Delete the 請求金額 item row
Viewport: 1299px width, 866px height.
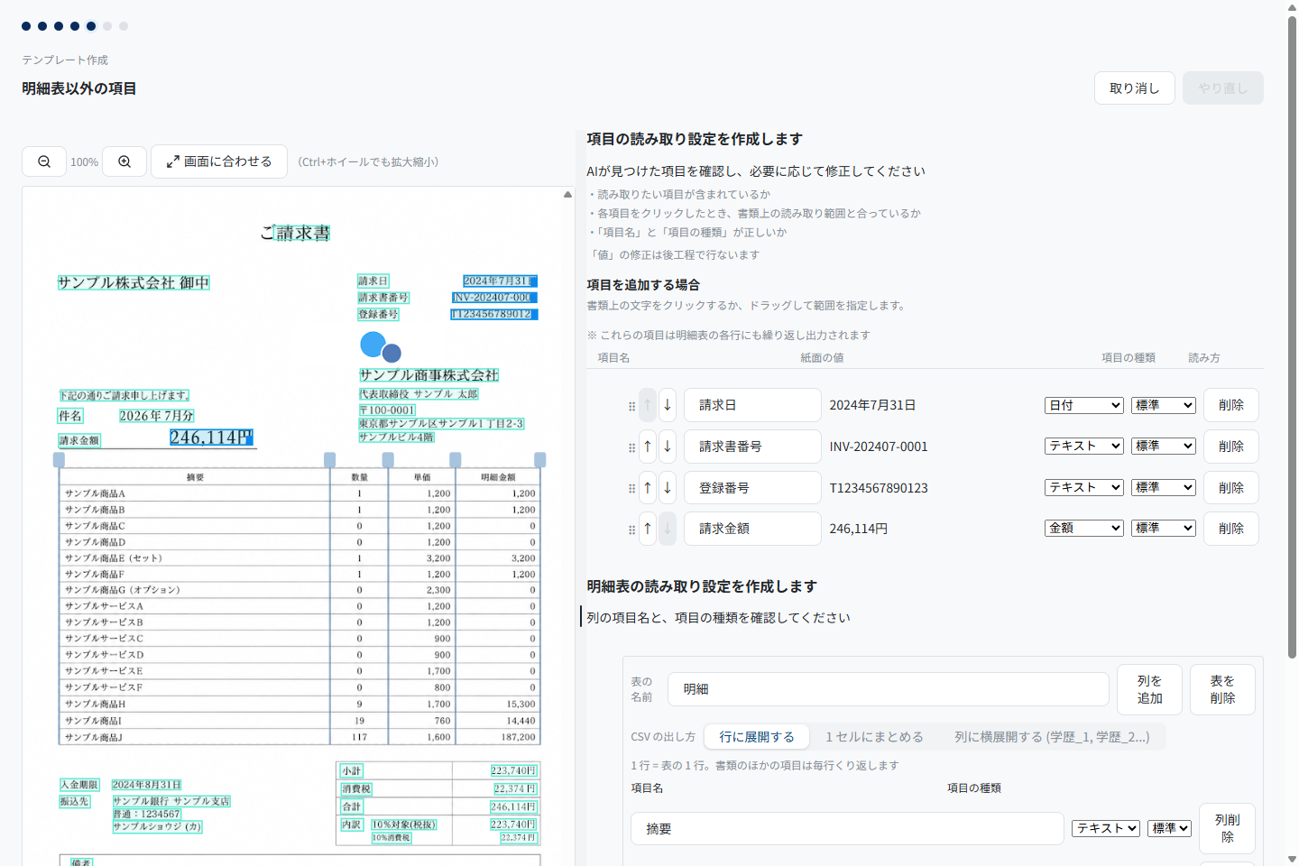1231,529
